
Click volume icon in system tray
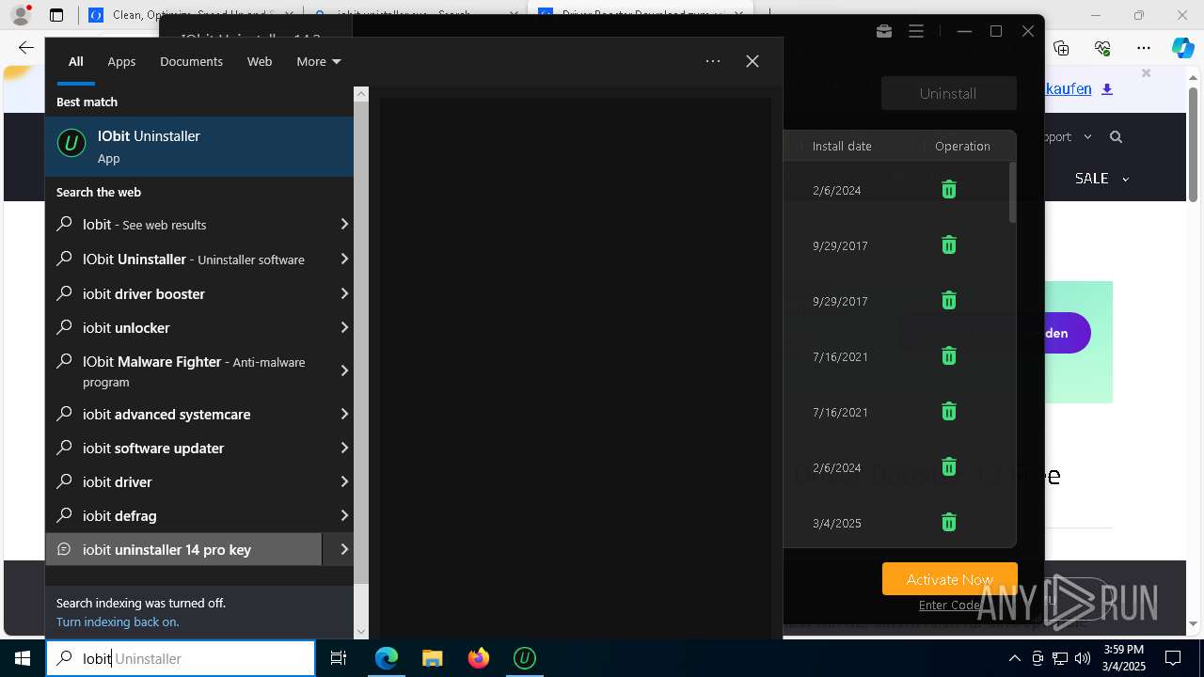tap(1083, 658)
